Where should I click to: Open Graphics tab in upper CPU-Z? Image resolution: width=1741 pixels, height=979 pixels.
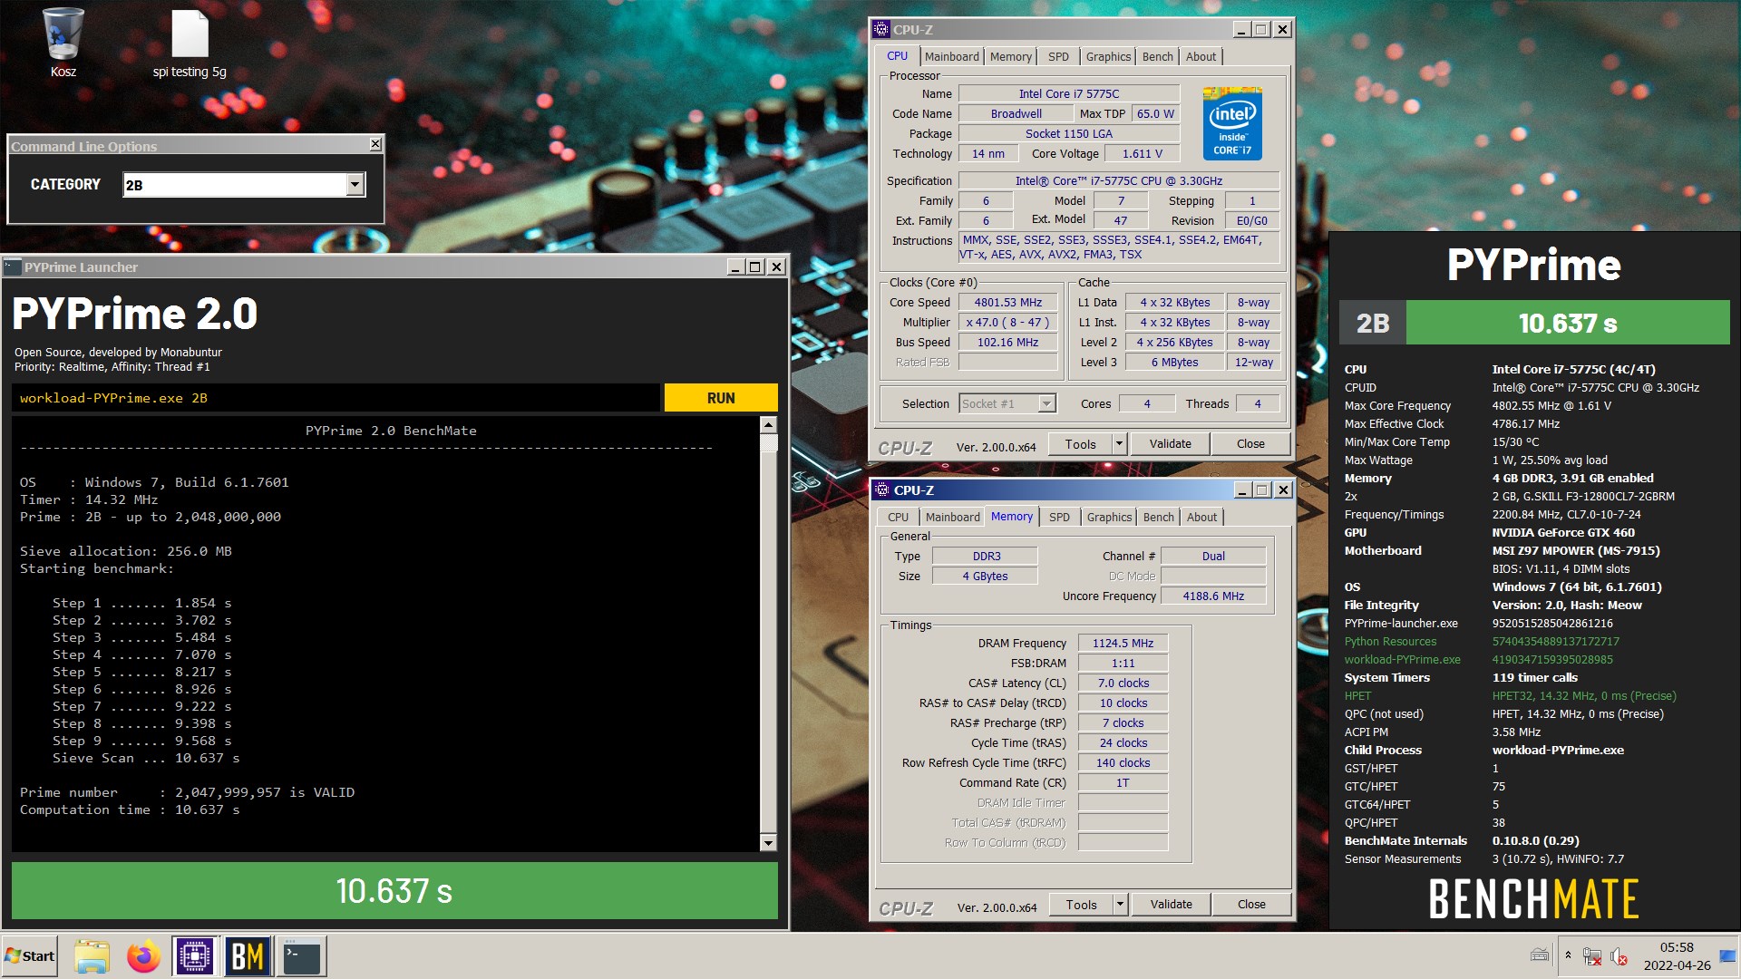(x=1108, y=56)
